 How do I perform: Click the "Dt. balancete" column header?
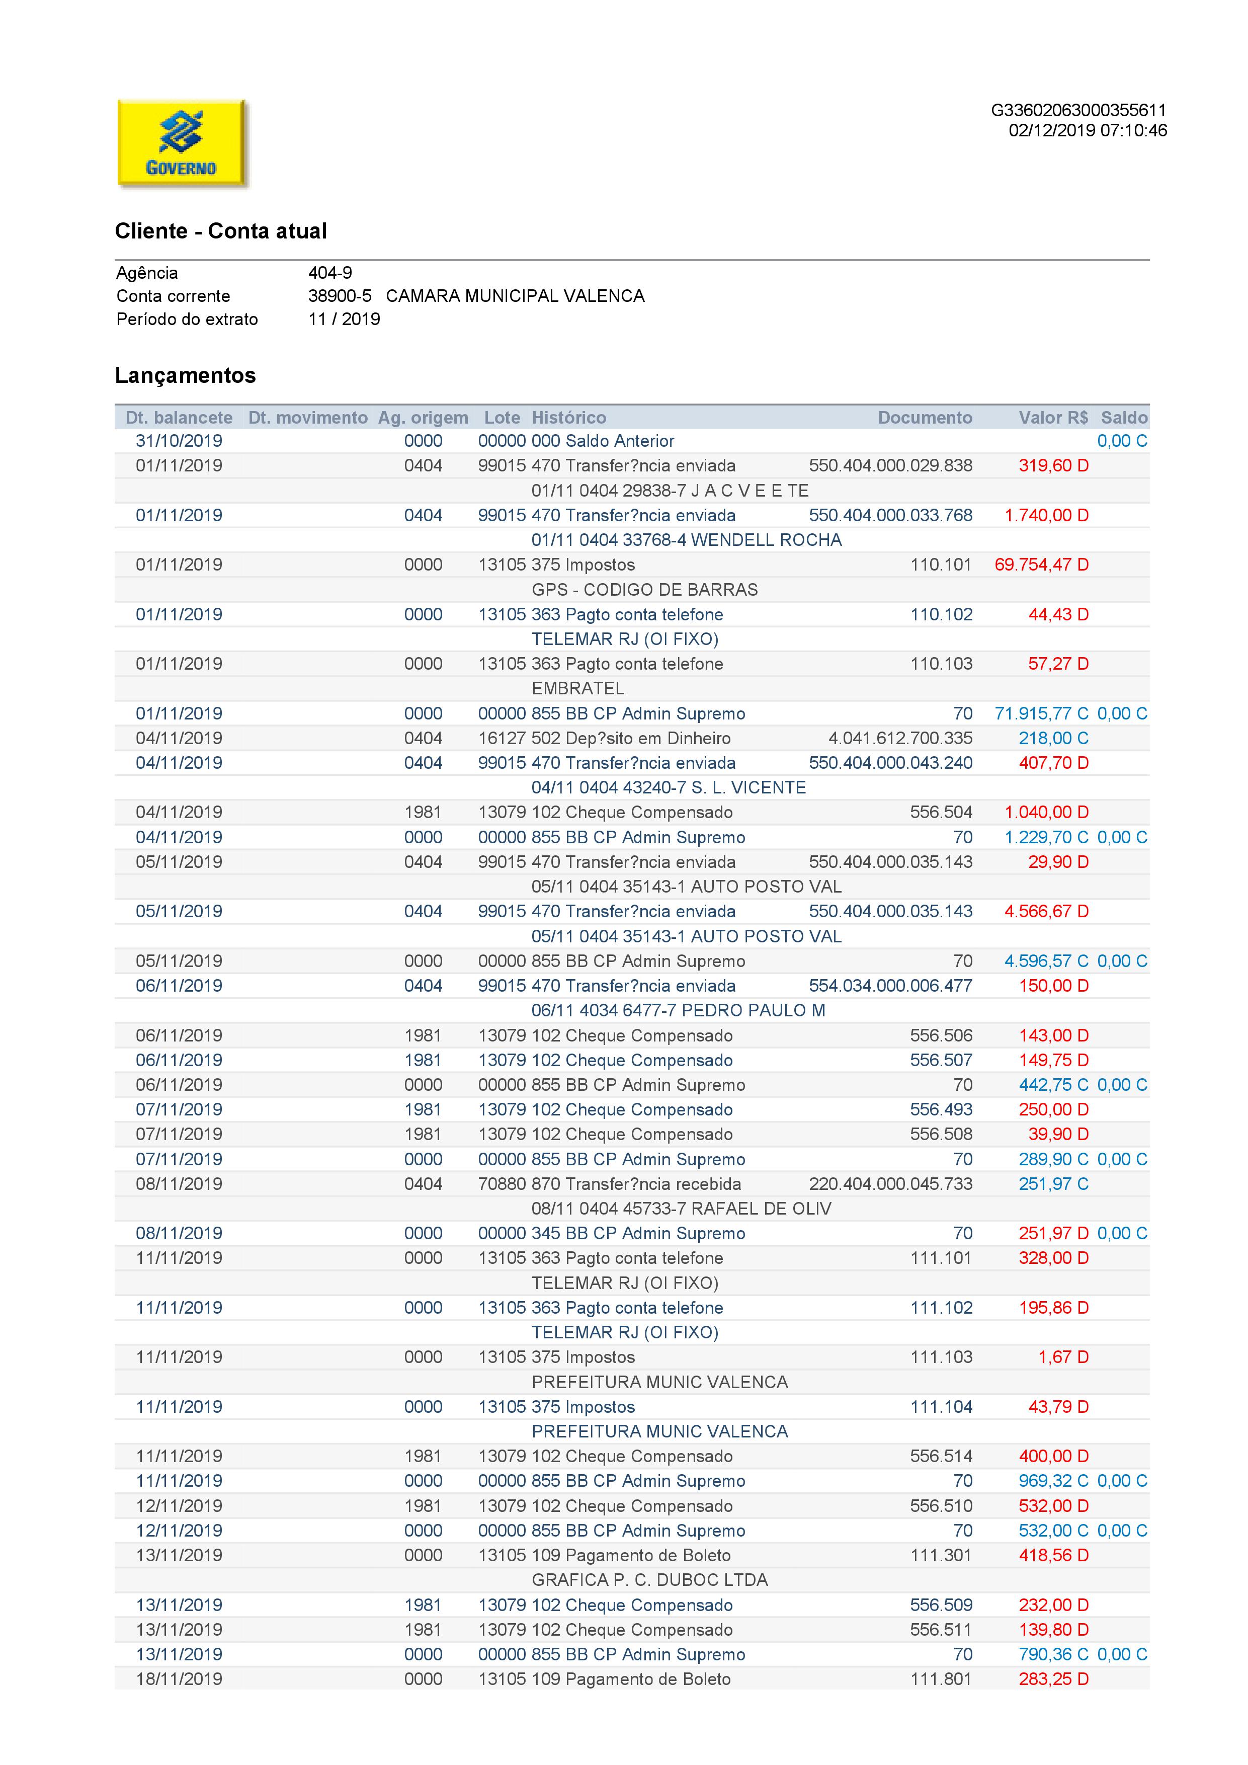(179, 418)
